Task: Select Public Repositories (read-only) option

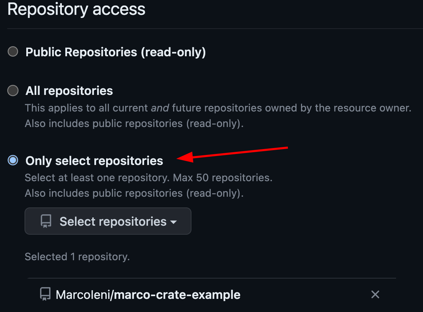Action: 12,52
